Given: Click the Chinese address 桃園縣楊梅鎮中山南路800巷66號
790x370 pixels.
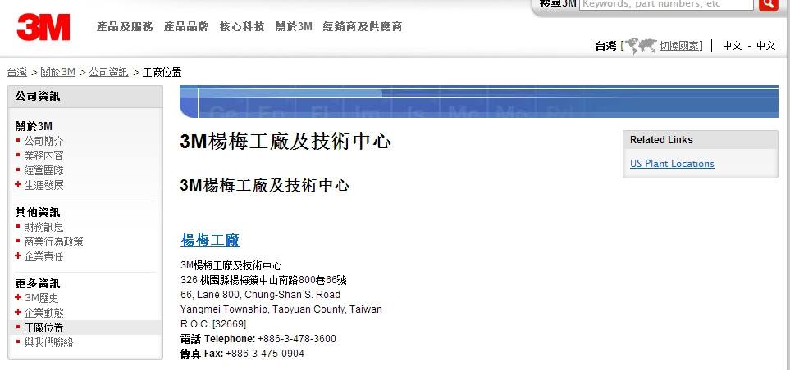Looking at the screenshot, I should coord(273,280).
